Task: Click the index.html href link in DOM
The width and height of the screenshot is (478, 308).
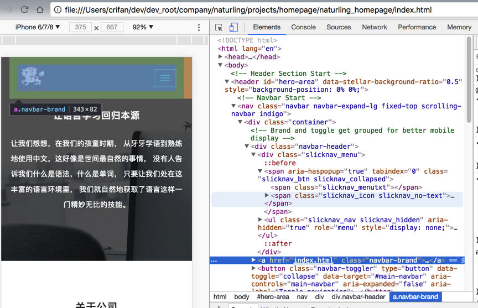Action: click(x=313, y=260)
